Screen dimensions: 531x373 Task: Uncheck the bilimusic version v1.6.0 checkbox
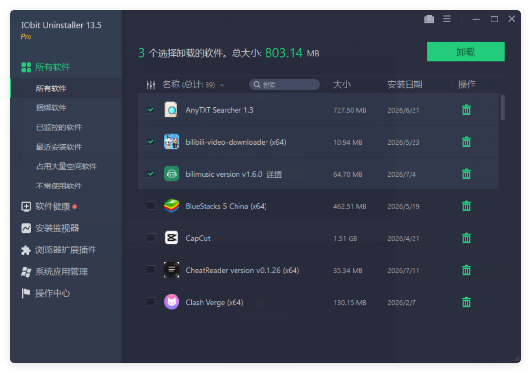coord(151,174)
